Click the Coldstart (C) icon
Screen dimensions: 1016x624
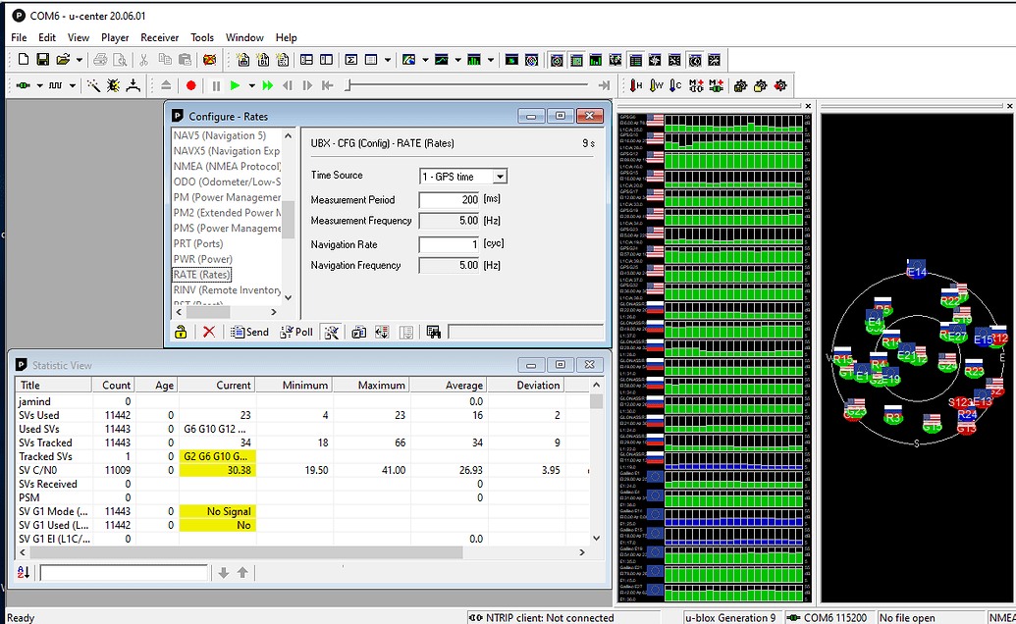click(676, 86)
